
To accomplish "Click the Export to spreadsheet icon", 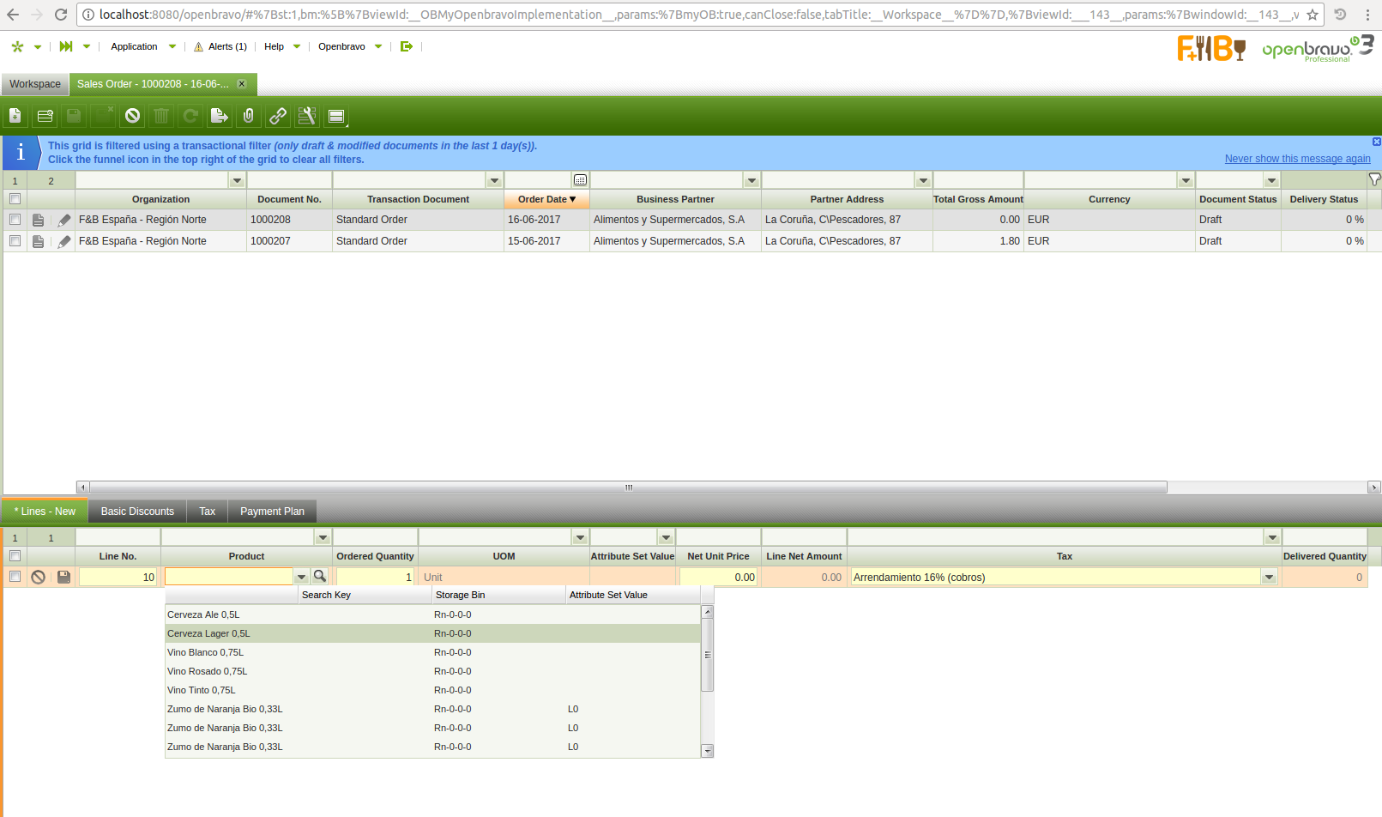I will tap(220, 116).
